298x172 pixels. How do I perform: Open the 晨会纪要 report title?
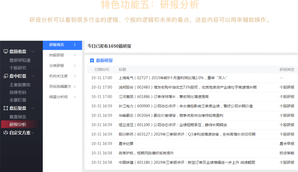[x=126, y=144]
